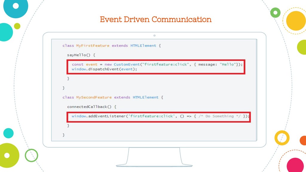Screen dimensions: 306x172
Task: Click the 'MyFirstFeature' class name
Action: (x=93, y=46)
